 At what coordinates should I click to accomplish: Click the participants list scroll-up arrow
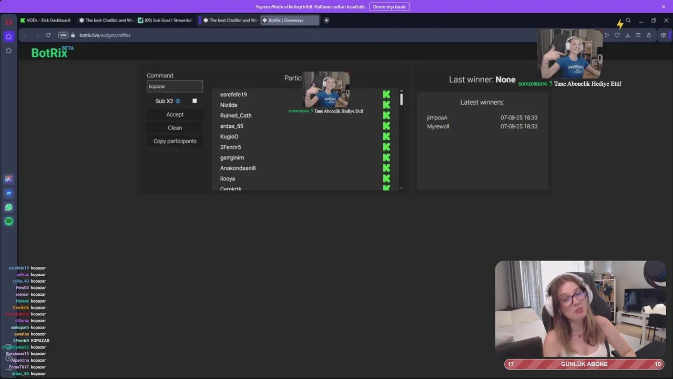coord(401,91)
